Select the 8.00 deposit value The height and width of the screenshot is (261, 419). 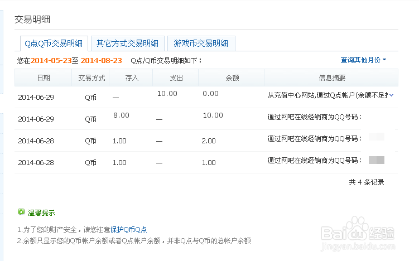121,115
